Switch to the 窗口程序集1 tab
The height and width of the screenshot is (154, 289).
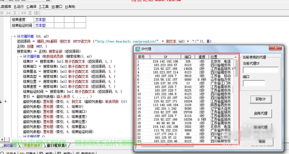point(57,145)
